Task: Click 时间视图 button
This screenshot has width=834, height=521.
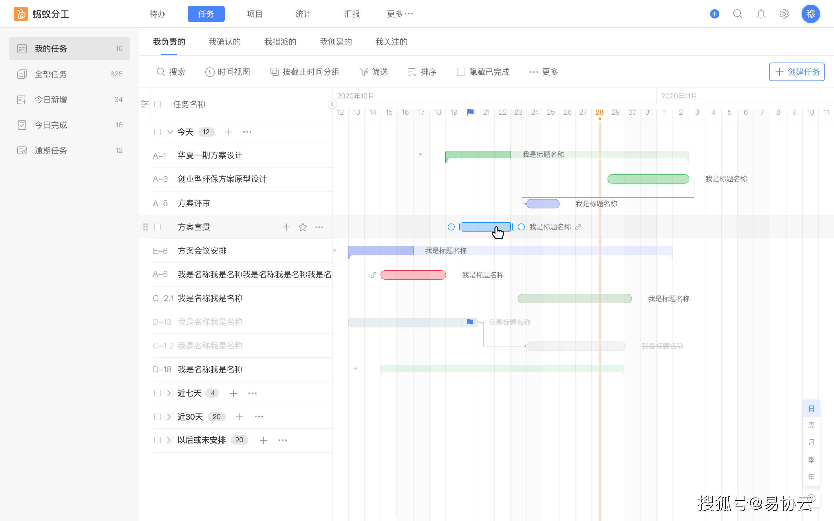Action: (228, 72)
